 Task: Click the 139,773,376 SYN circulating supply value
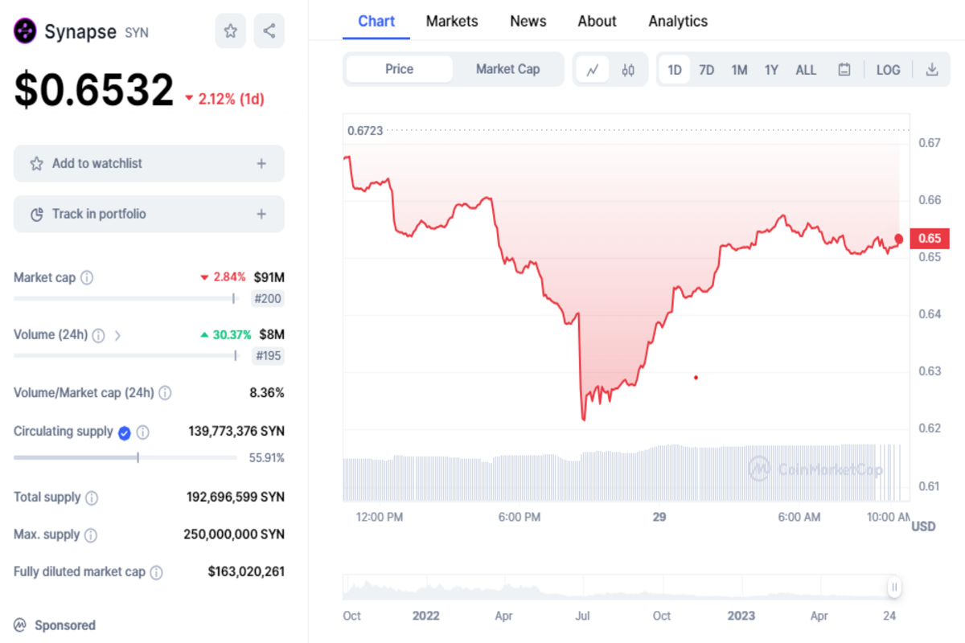click(236, 432)
